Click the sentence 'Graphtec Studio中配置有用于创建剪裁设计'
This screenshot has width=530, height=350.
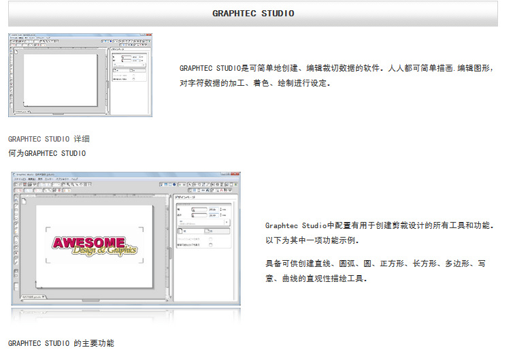(379, 225)
